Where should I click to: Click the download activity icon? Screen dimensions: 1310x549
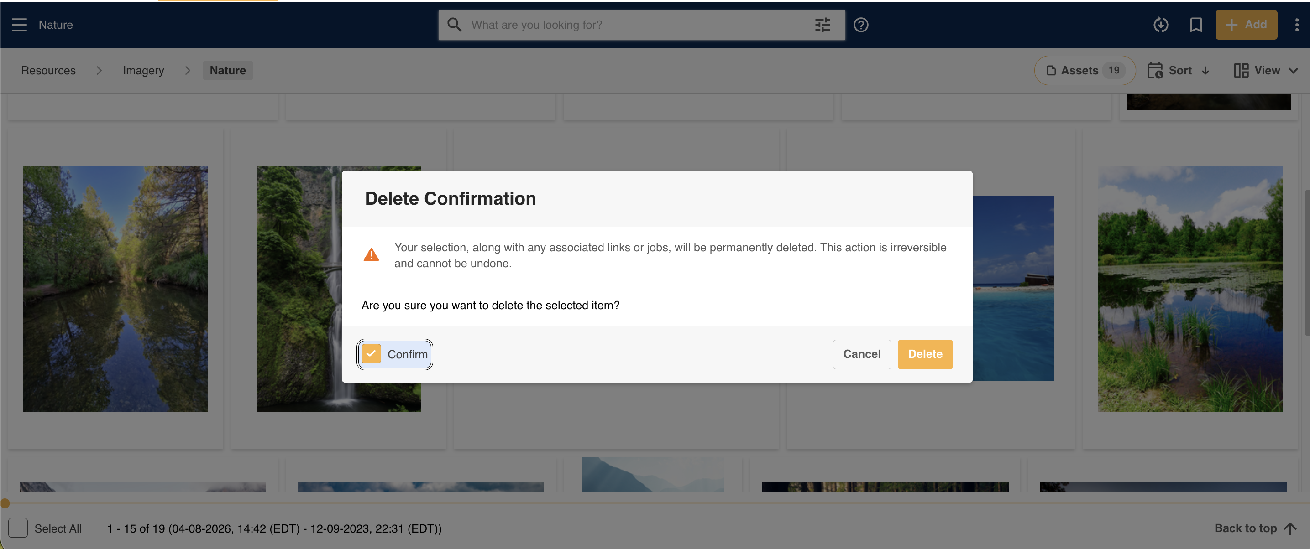[1160, 24]
